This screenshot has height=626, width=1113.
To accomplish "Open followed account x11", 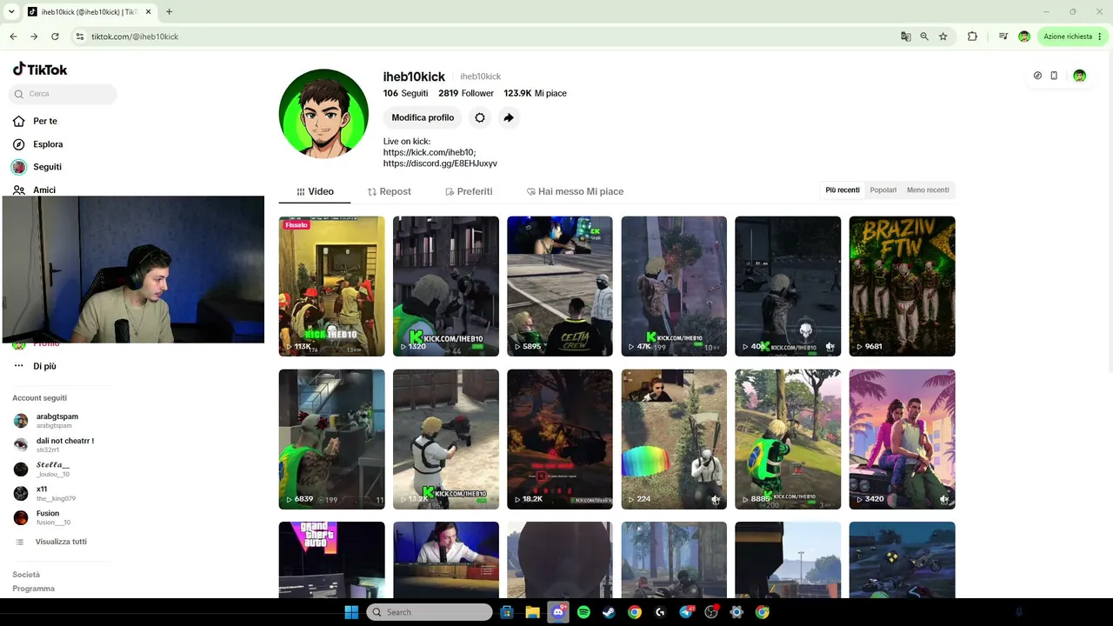I will click(x=44, y=494).
